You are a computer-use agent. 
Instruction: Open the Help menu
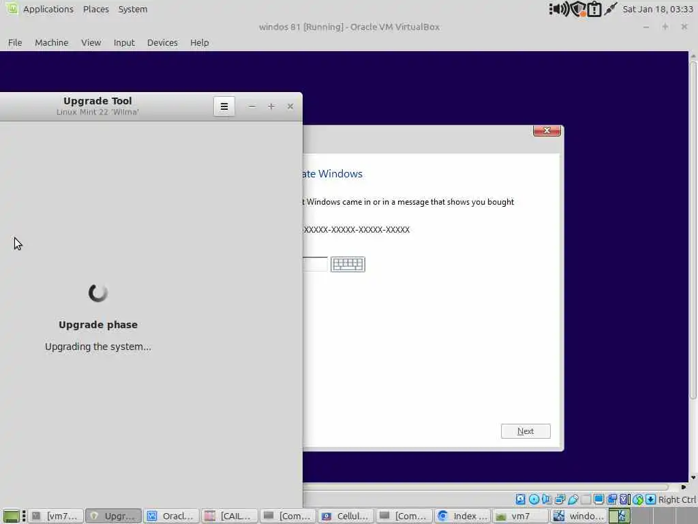[200, 43]
